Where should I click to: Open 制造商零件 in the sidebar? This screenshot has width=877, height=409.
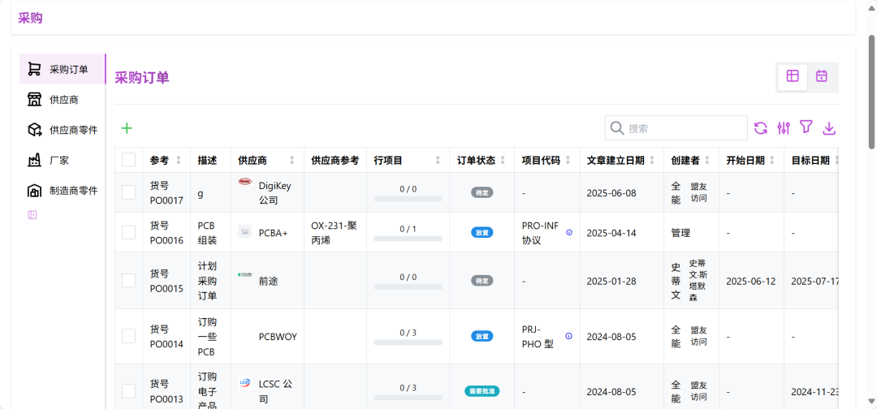pos(73,191)
